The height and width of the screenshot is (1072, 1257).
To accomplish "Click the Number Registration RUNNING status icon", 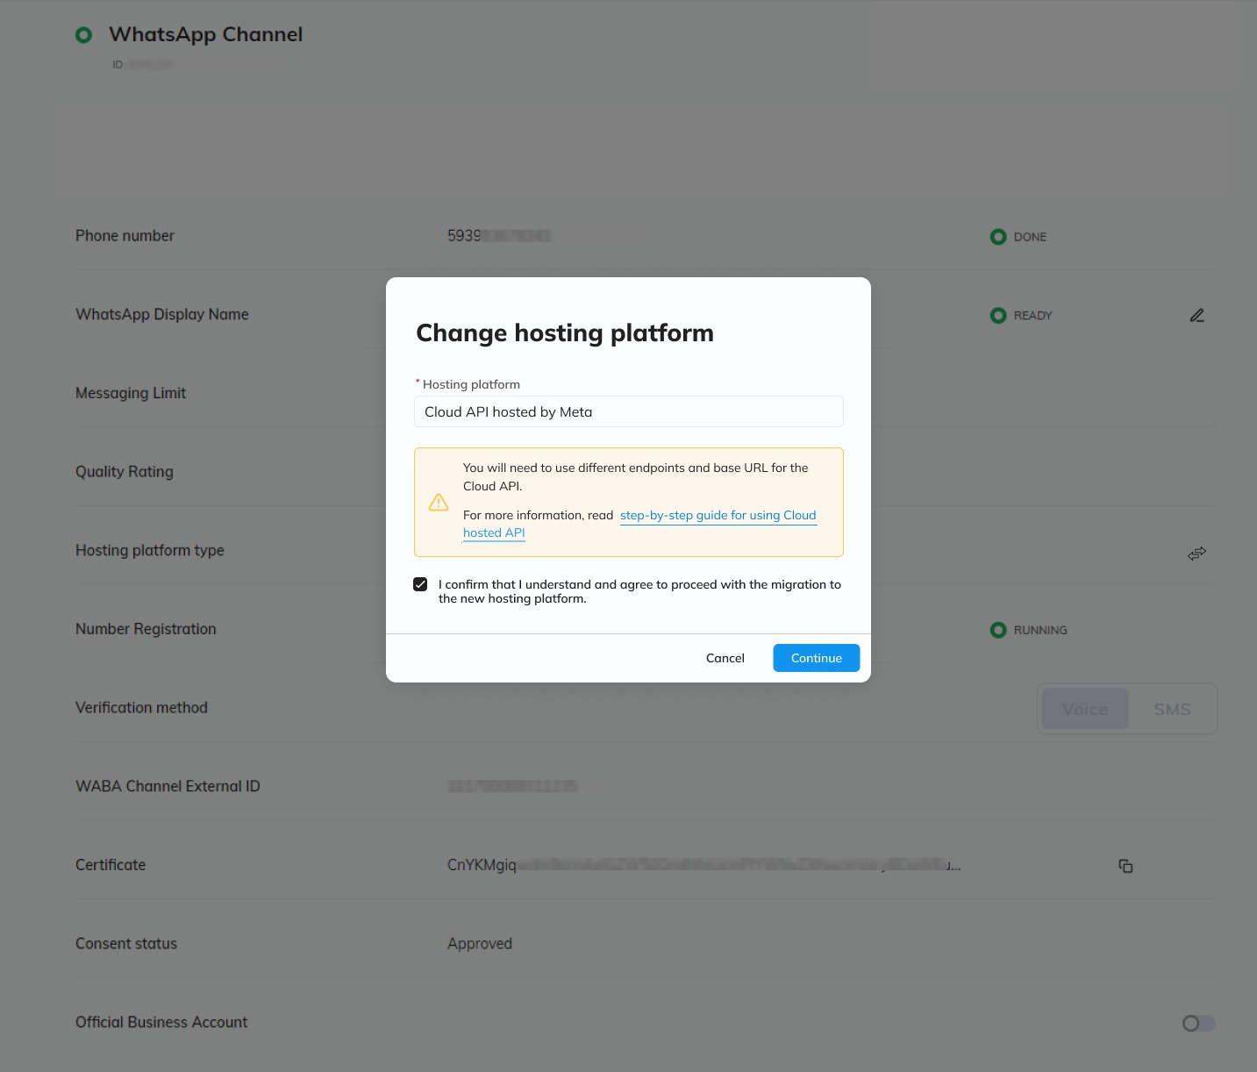I will (x=998, y=630).
